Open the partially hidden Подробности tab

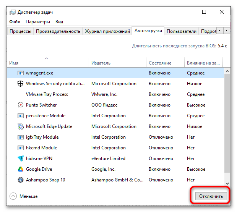click(x=208, y=31)
